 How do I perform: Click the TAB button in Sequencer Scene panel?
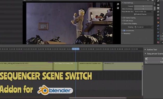tap(154, 62)
